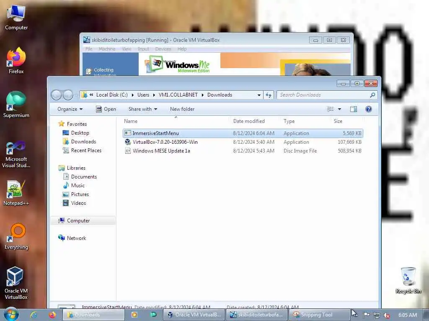Click the muted volume tray icon
Image resolution: width=429 pixels, height=321 pixels.
(x=387, y=315)
